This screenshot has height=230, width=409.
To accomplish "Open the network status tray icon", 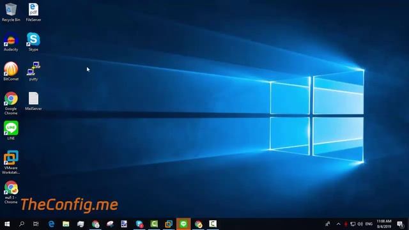I will pos(353,224).
